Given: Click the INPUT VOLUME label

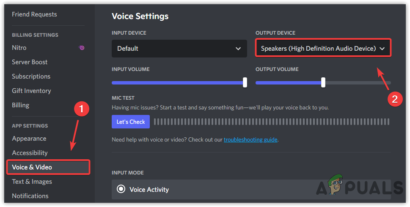Looking at the screenshot, I should click(130, 69).
